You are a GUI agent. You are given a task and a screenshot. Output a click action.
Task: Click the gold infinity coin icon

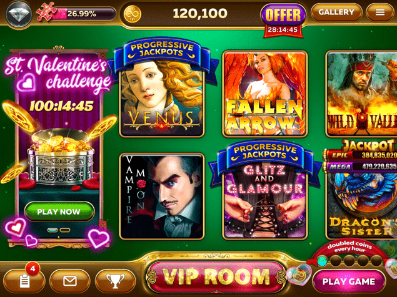click(x=132, y=13)
